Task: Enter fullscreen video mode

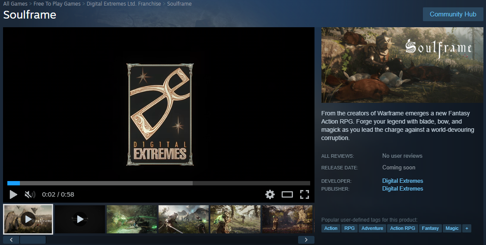Action: [x=305, y=194]
